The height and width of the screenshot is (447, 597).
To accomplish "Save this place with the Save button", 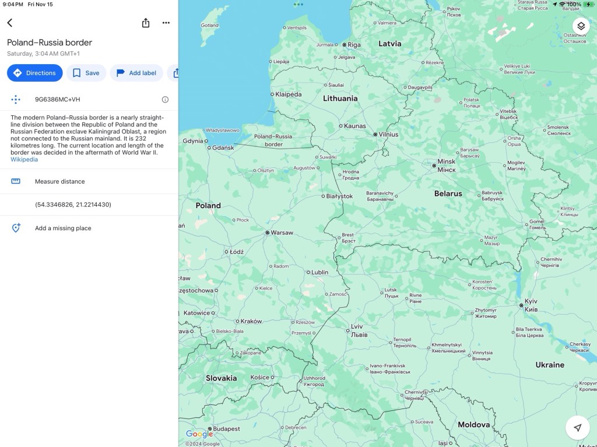I will pyautogui.click(x=86, y=73).
